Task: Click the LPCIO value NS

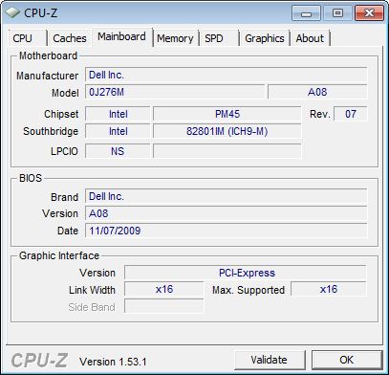Action: 118,151
